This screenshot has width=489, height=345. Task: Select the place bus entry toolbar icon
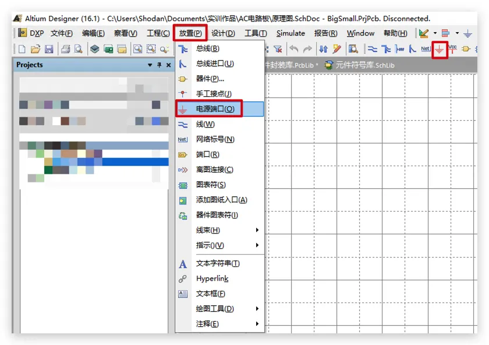click(412, 49)
